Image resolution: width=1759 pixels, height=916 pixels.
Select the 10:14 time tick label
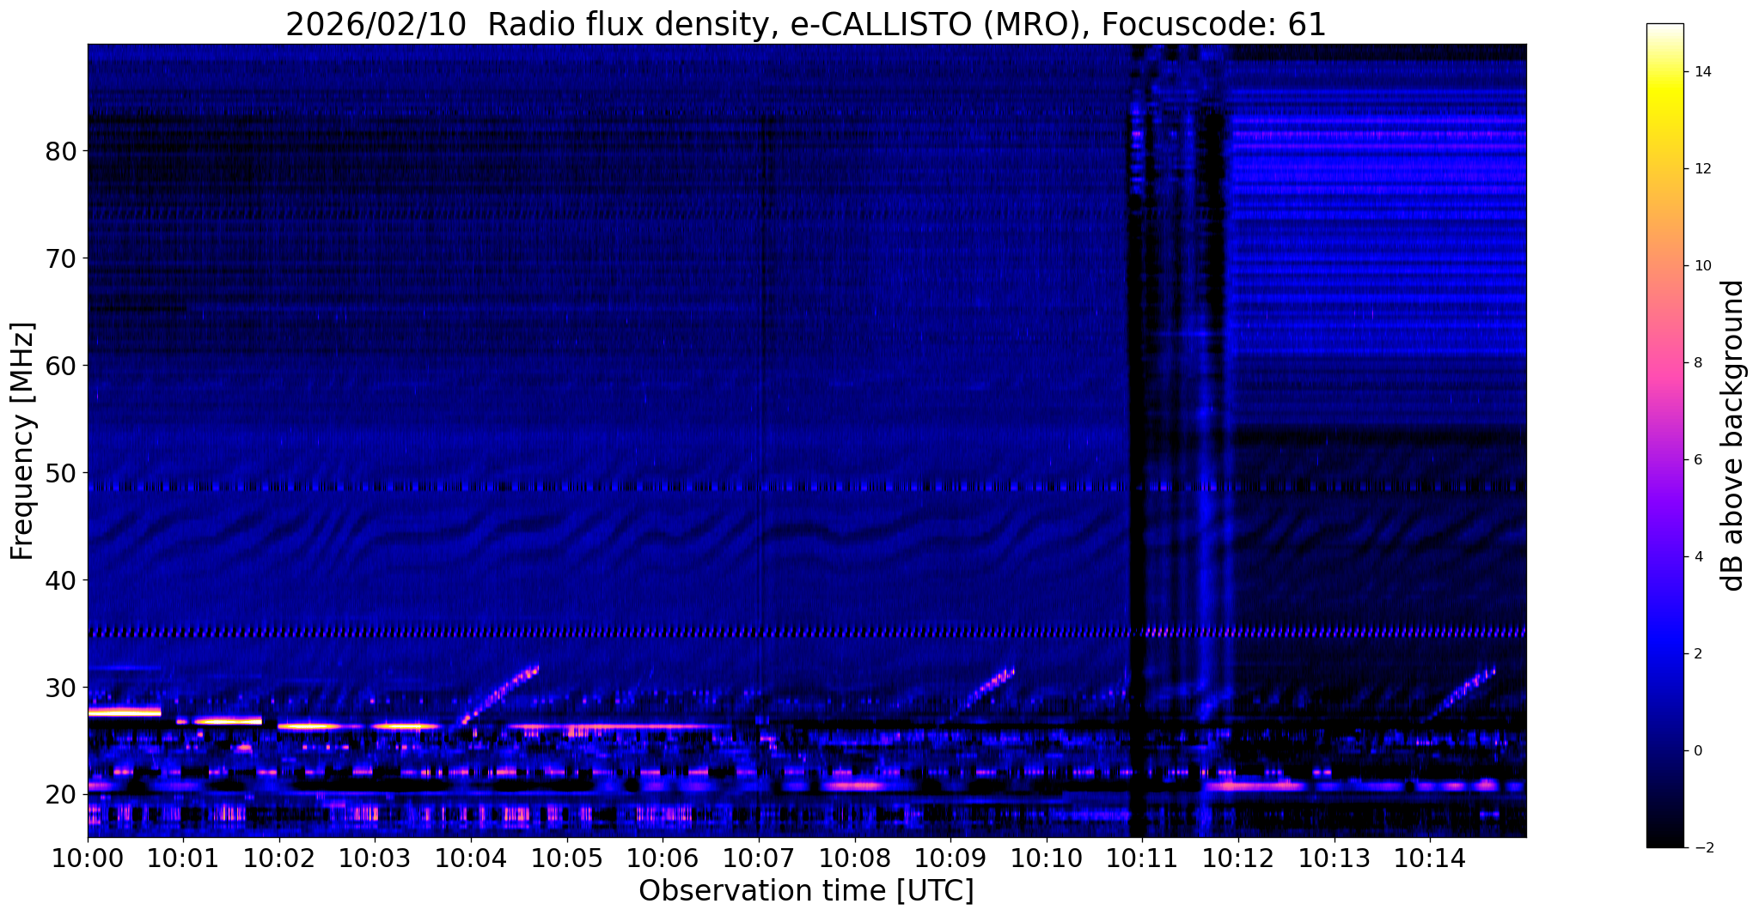pyautogui.click(x=1430, y=858)
